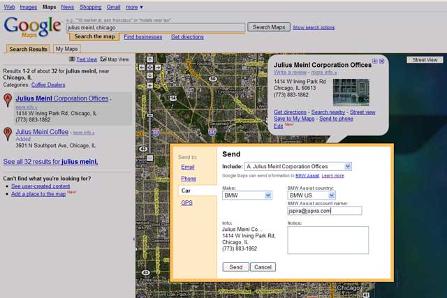Screen dimensions: 447x298
Task: Open the Web link in the top bar
Action: (x=9, y=7)
